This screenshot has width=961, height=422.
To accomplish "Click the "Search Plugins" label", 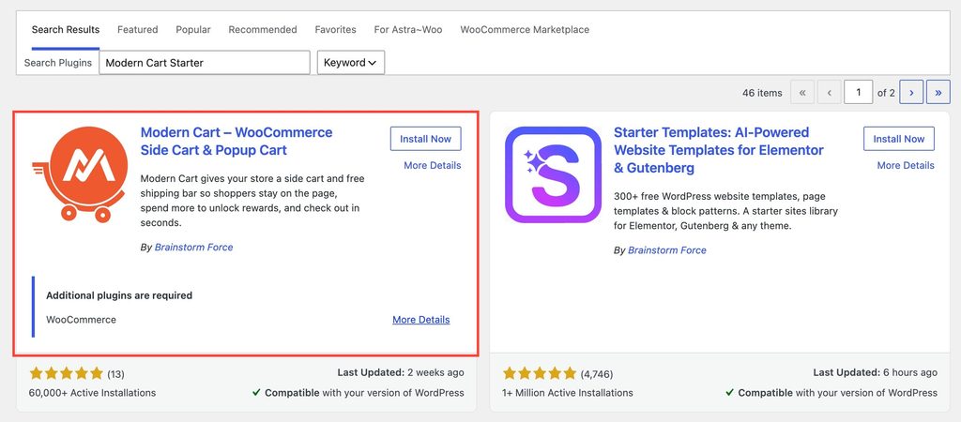I will coord(57,63).
